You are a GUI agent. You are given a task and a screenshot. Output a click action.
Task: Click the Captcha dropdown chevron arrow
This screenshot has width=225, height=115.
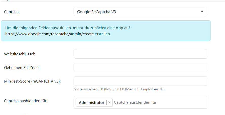202,12
